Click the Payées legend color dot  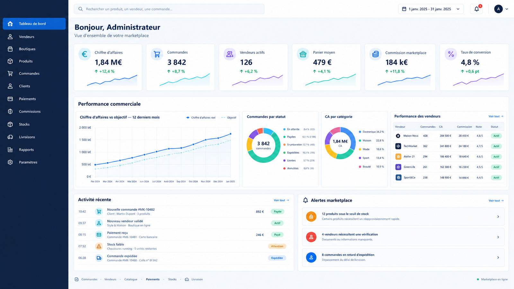[284, 137]
